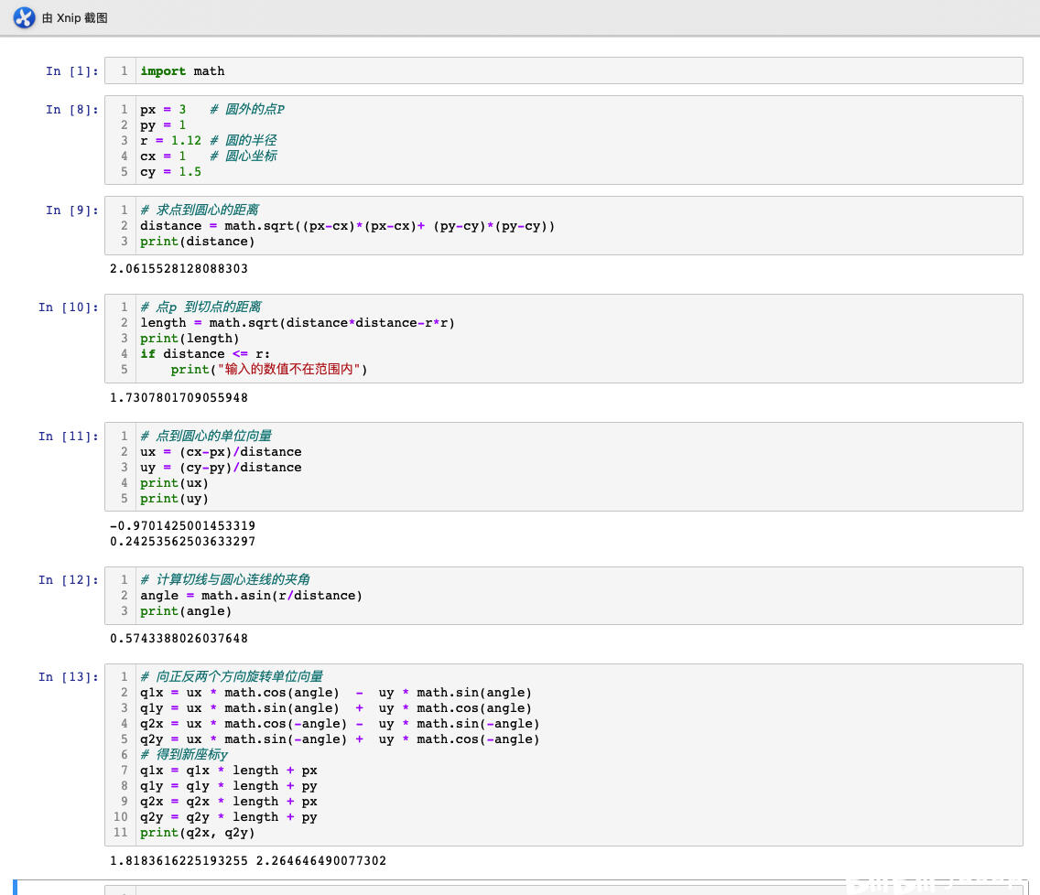The height and width of the screenshot is (895, 1040).
Task: Select the In [10] cell prompt
Action: [69, 307]
